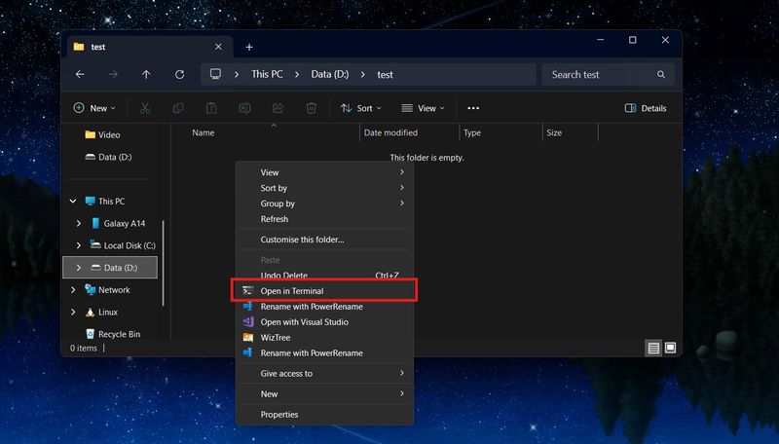Open the See more three-dots menu
The image size is (779, 444).
pos(473,108)
